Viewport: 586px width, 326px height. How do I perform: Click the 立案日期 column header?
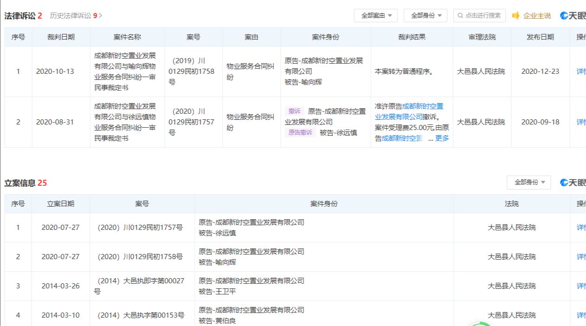tap(60, 204)
